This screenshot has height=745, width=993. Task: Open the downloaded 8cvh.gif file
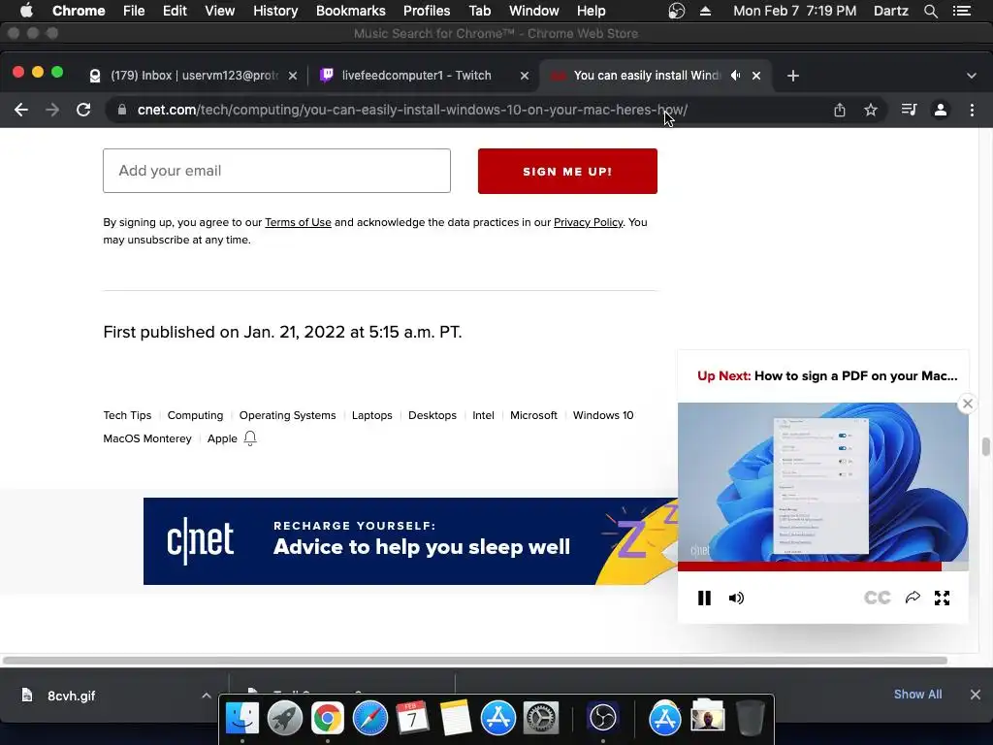(72, 696)
